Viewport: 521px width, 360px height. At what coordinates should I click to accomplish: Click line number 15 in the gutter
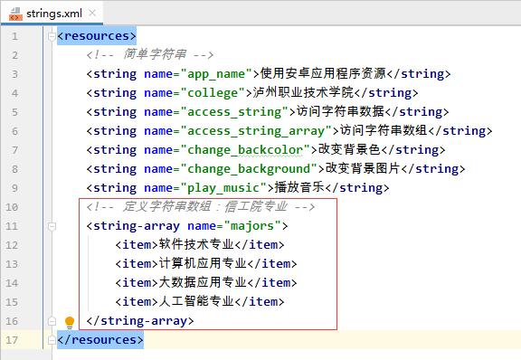click(12, 302)
